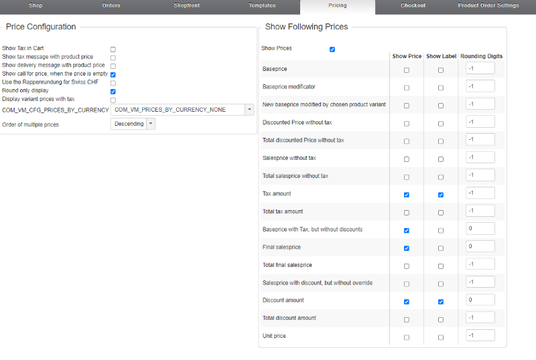Click Rounding Digits field for Baseprice
The height and width of the screenshot is (360, 536).
point(480,68)
